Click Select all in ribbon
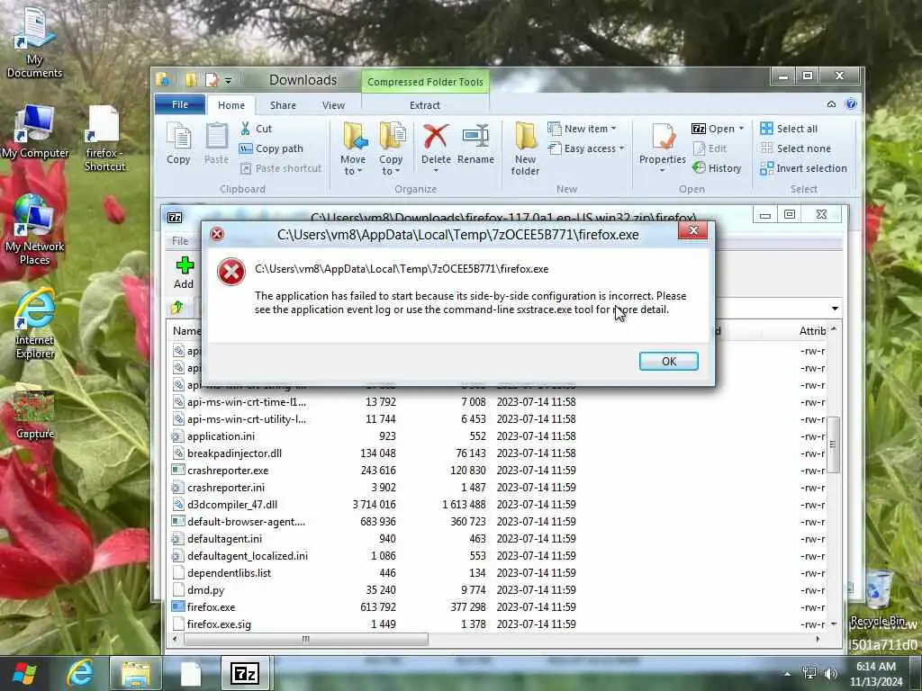Screen dimensions: 922x691 pos(789,129)
